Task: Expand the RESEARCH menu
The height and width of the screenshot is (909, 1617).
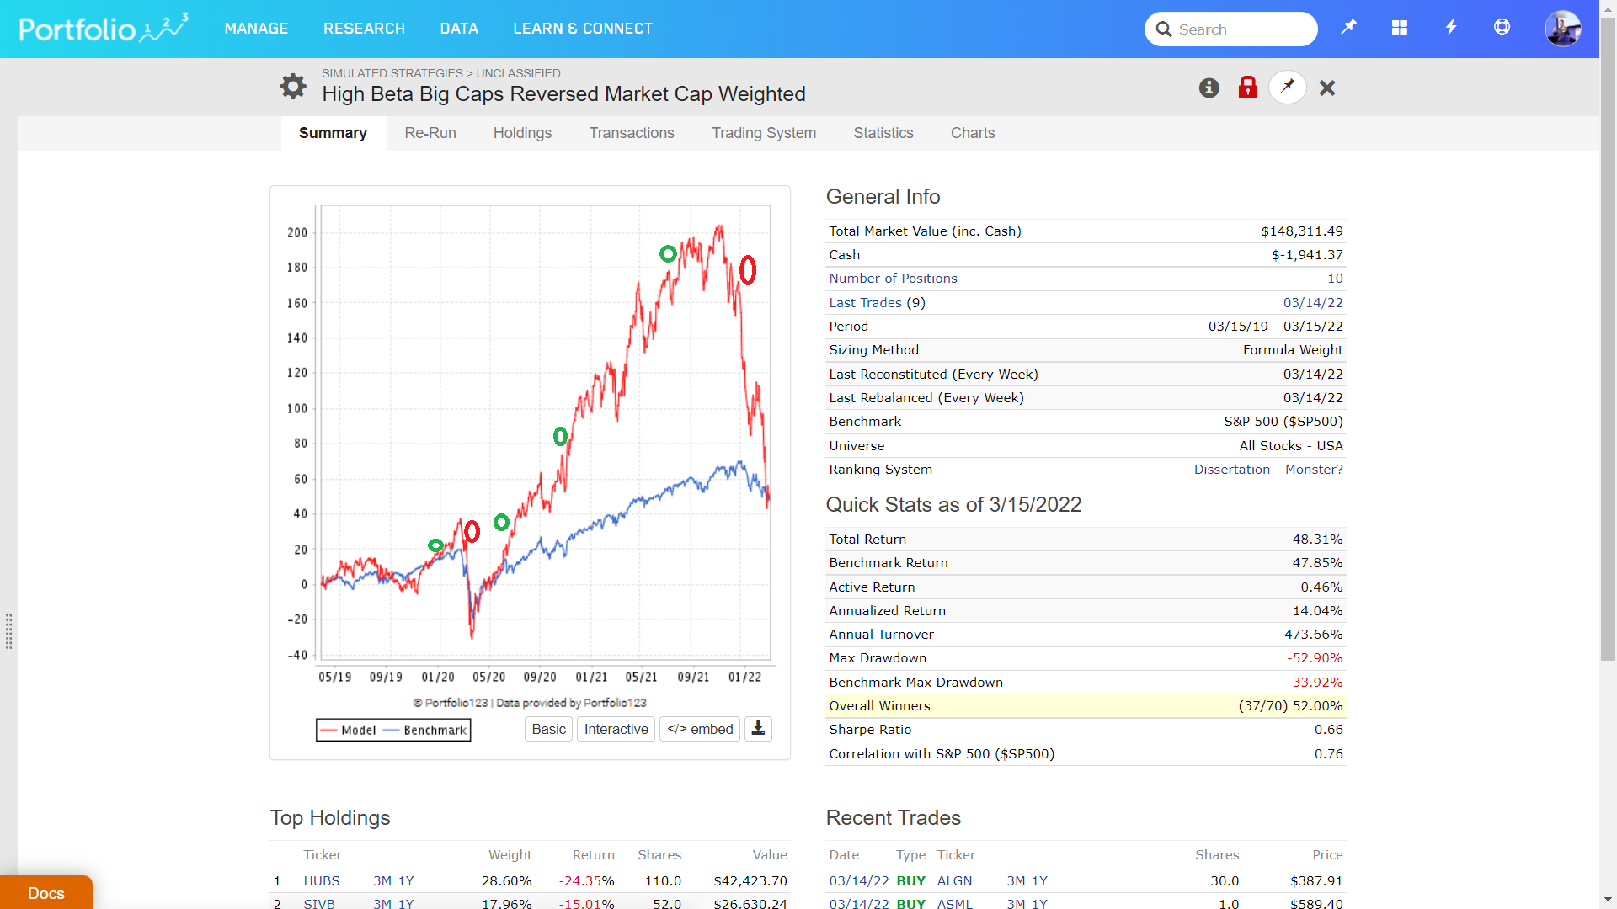Action: (364, 29)
